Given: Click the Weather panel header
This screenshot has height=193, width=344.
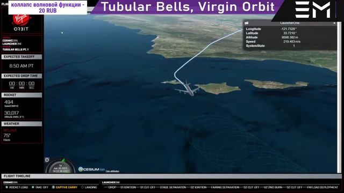Looking at the screenshot, I should point(21,124).
